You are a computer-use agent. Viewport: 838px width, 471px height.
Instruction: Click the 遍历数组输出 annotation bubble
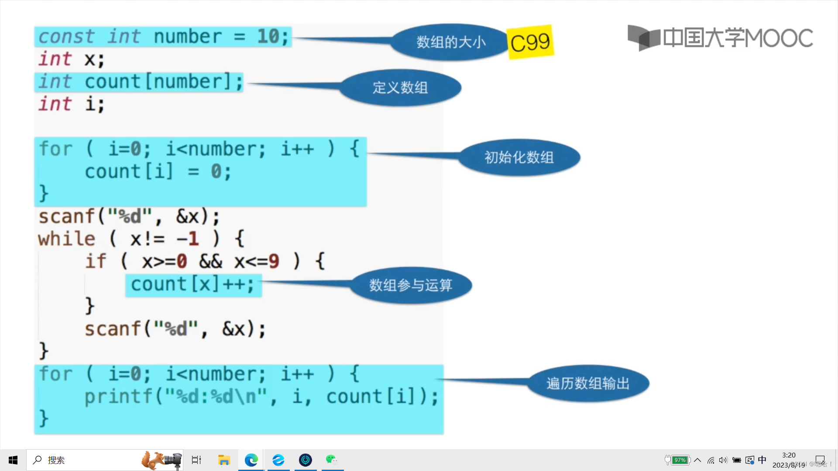coord(587,384)
